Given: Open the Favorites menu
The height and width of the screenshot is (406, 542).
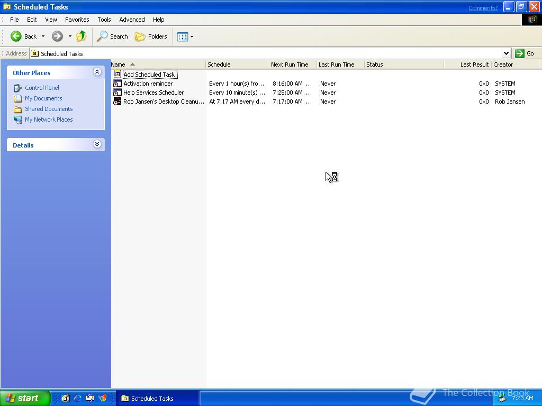Looking at the screenshot, I should pyautogui.click(x=77, y=20).
